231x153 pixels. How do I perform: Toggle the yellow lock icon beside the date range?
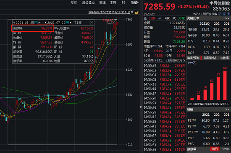tap(136, 12)
